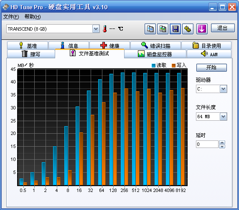Click the purple minimize-to-tray arrow icon

tap(202, 29)
